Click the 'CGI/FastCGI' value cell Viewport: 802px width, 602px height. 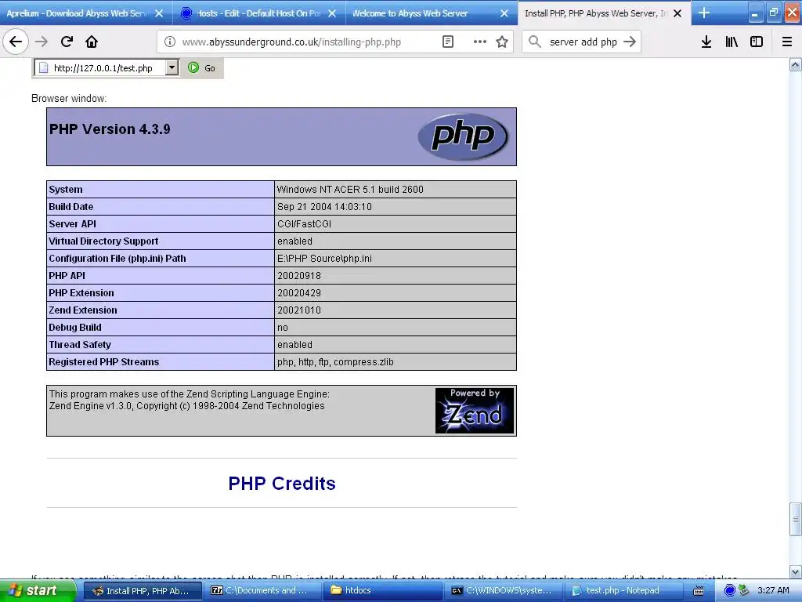396,223
